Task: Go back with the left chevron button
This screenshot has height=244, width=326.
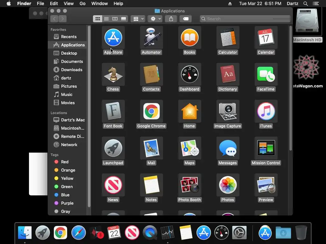Action: click(54, 19)
